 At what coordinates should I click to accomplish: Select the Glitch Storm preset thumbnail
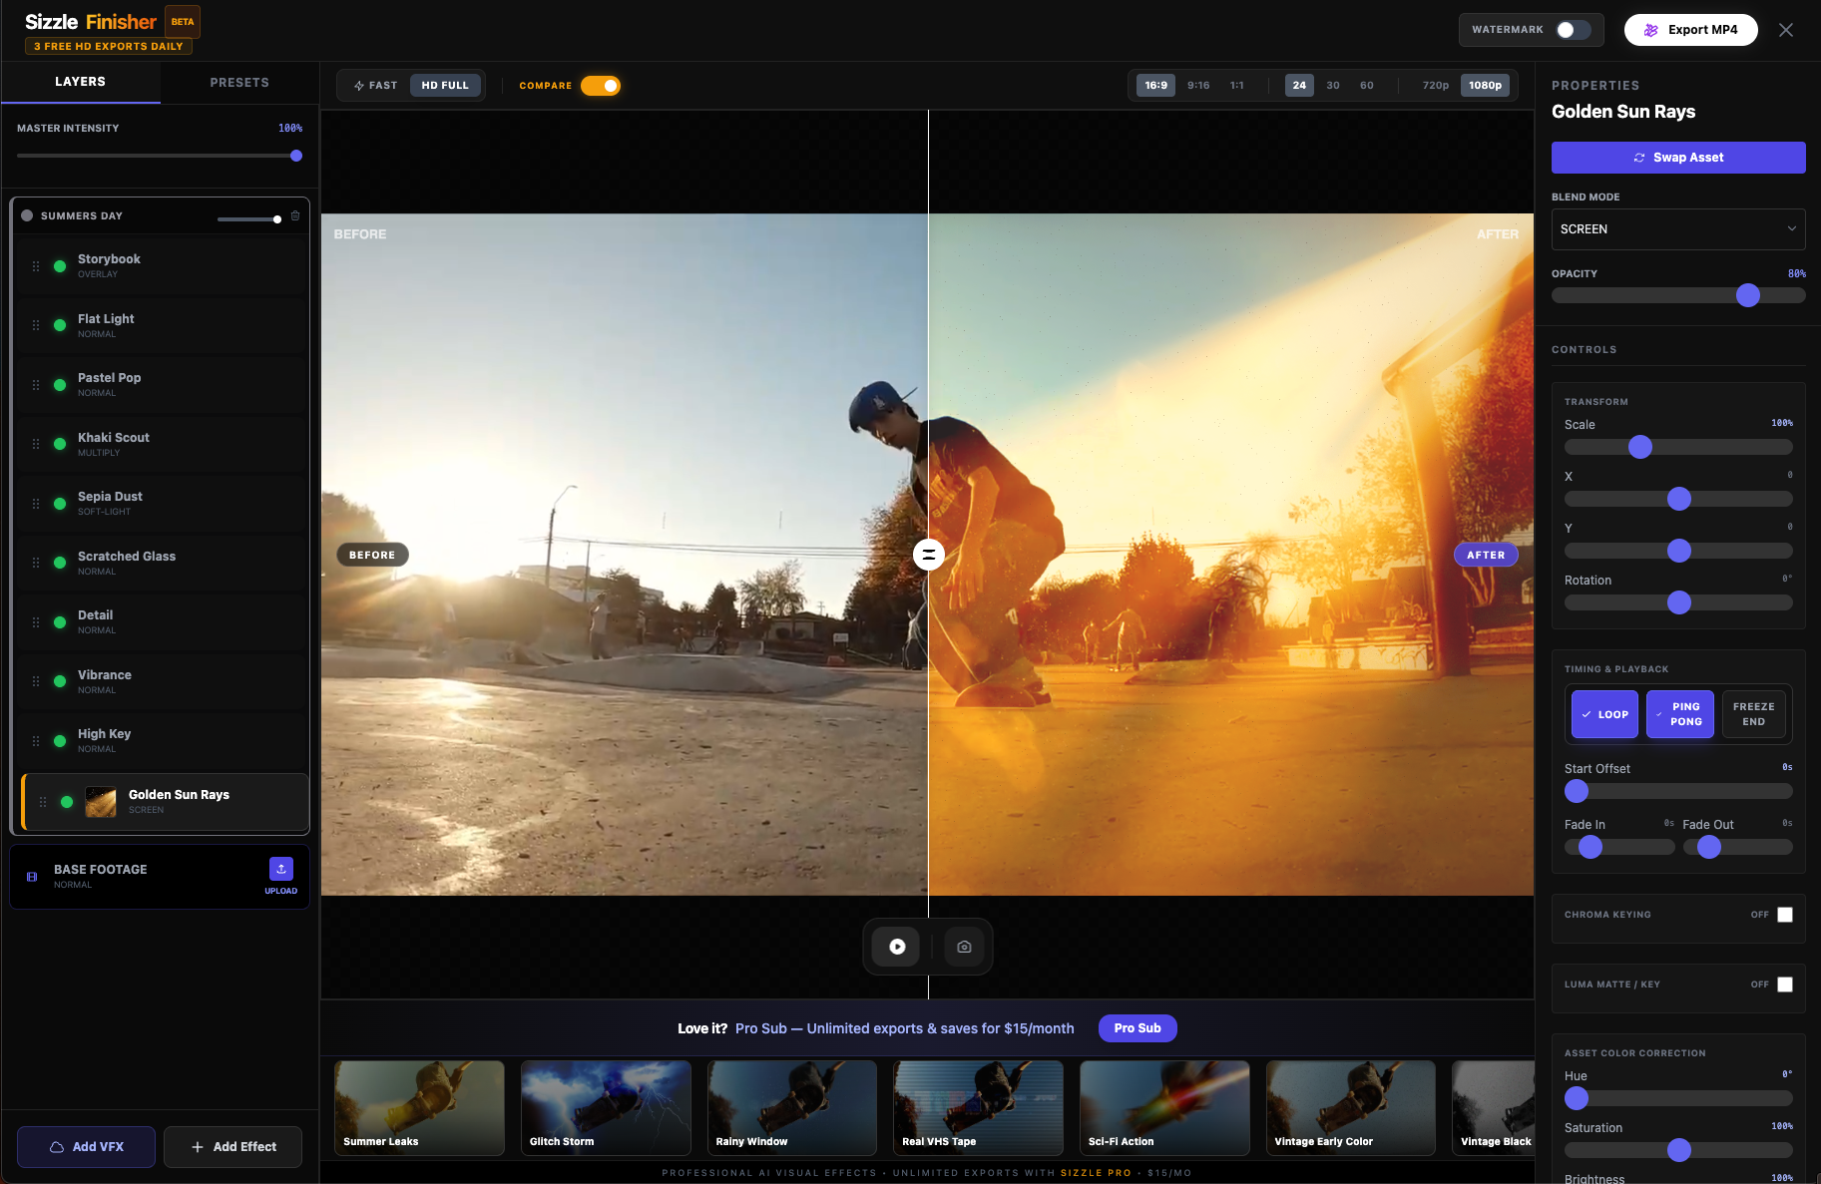click(606, 1107)
